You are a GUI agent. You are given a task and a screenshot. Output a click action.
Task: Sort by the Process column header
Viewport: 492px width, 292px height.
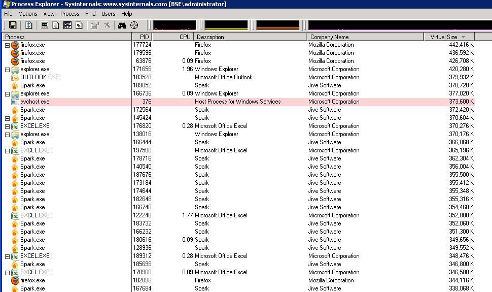coord(66,37)
